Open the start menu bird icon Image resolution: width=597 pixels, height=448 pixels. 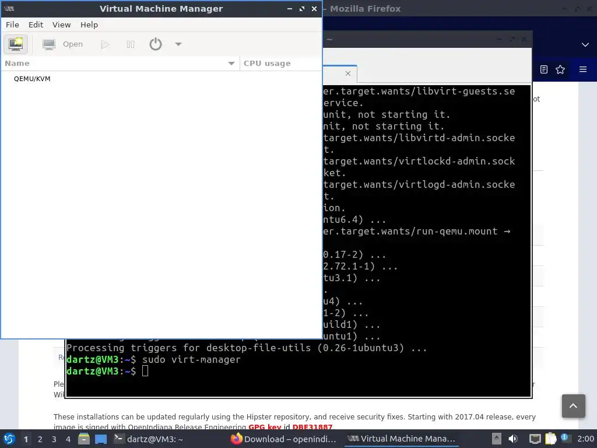(9, 439)
